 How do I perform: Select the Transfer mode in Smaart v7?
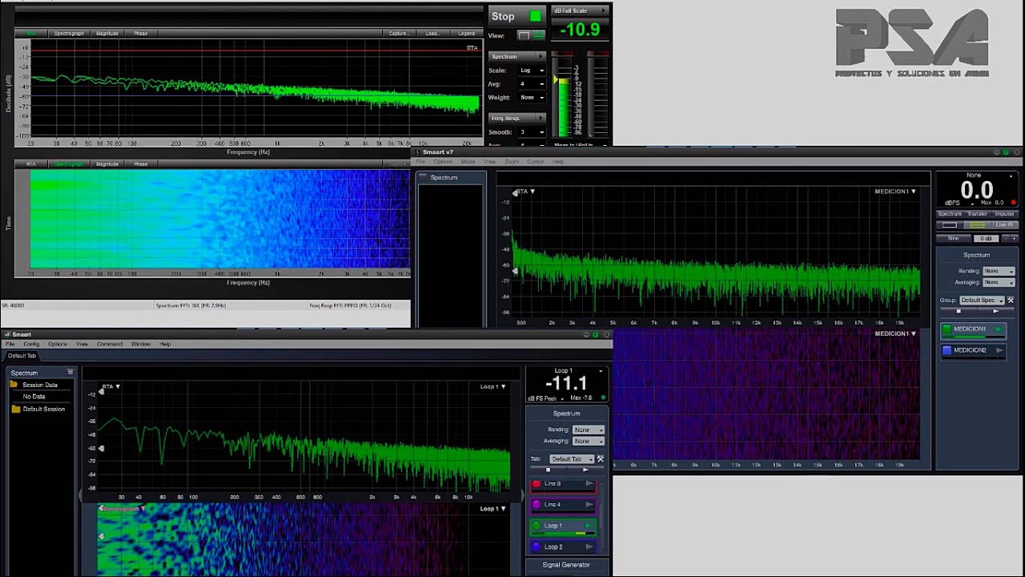click(978, 214)
